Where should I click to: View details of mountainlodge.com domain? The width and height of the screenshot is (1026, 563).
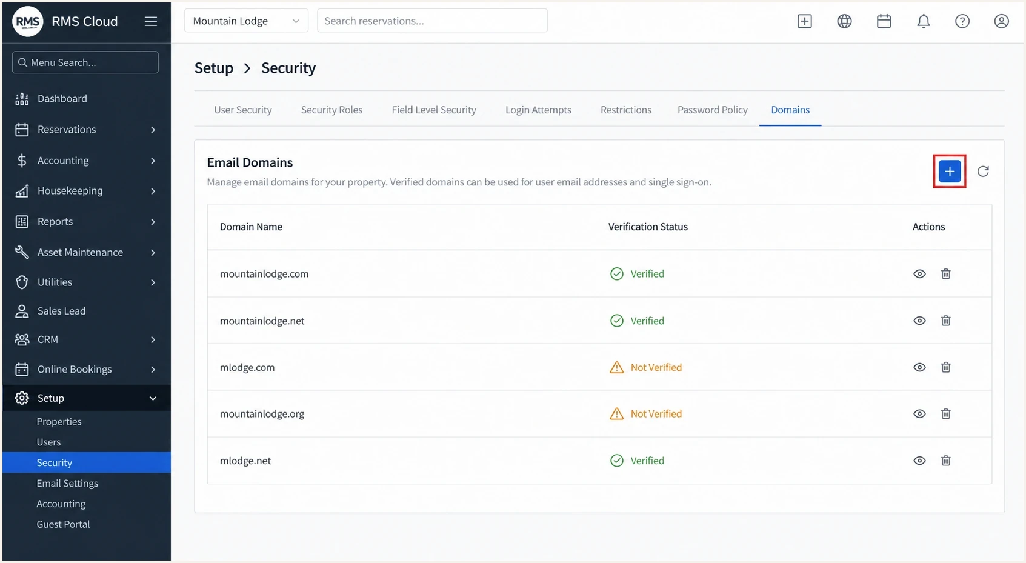[919, 274]
